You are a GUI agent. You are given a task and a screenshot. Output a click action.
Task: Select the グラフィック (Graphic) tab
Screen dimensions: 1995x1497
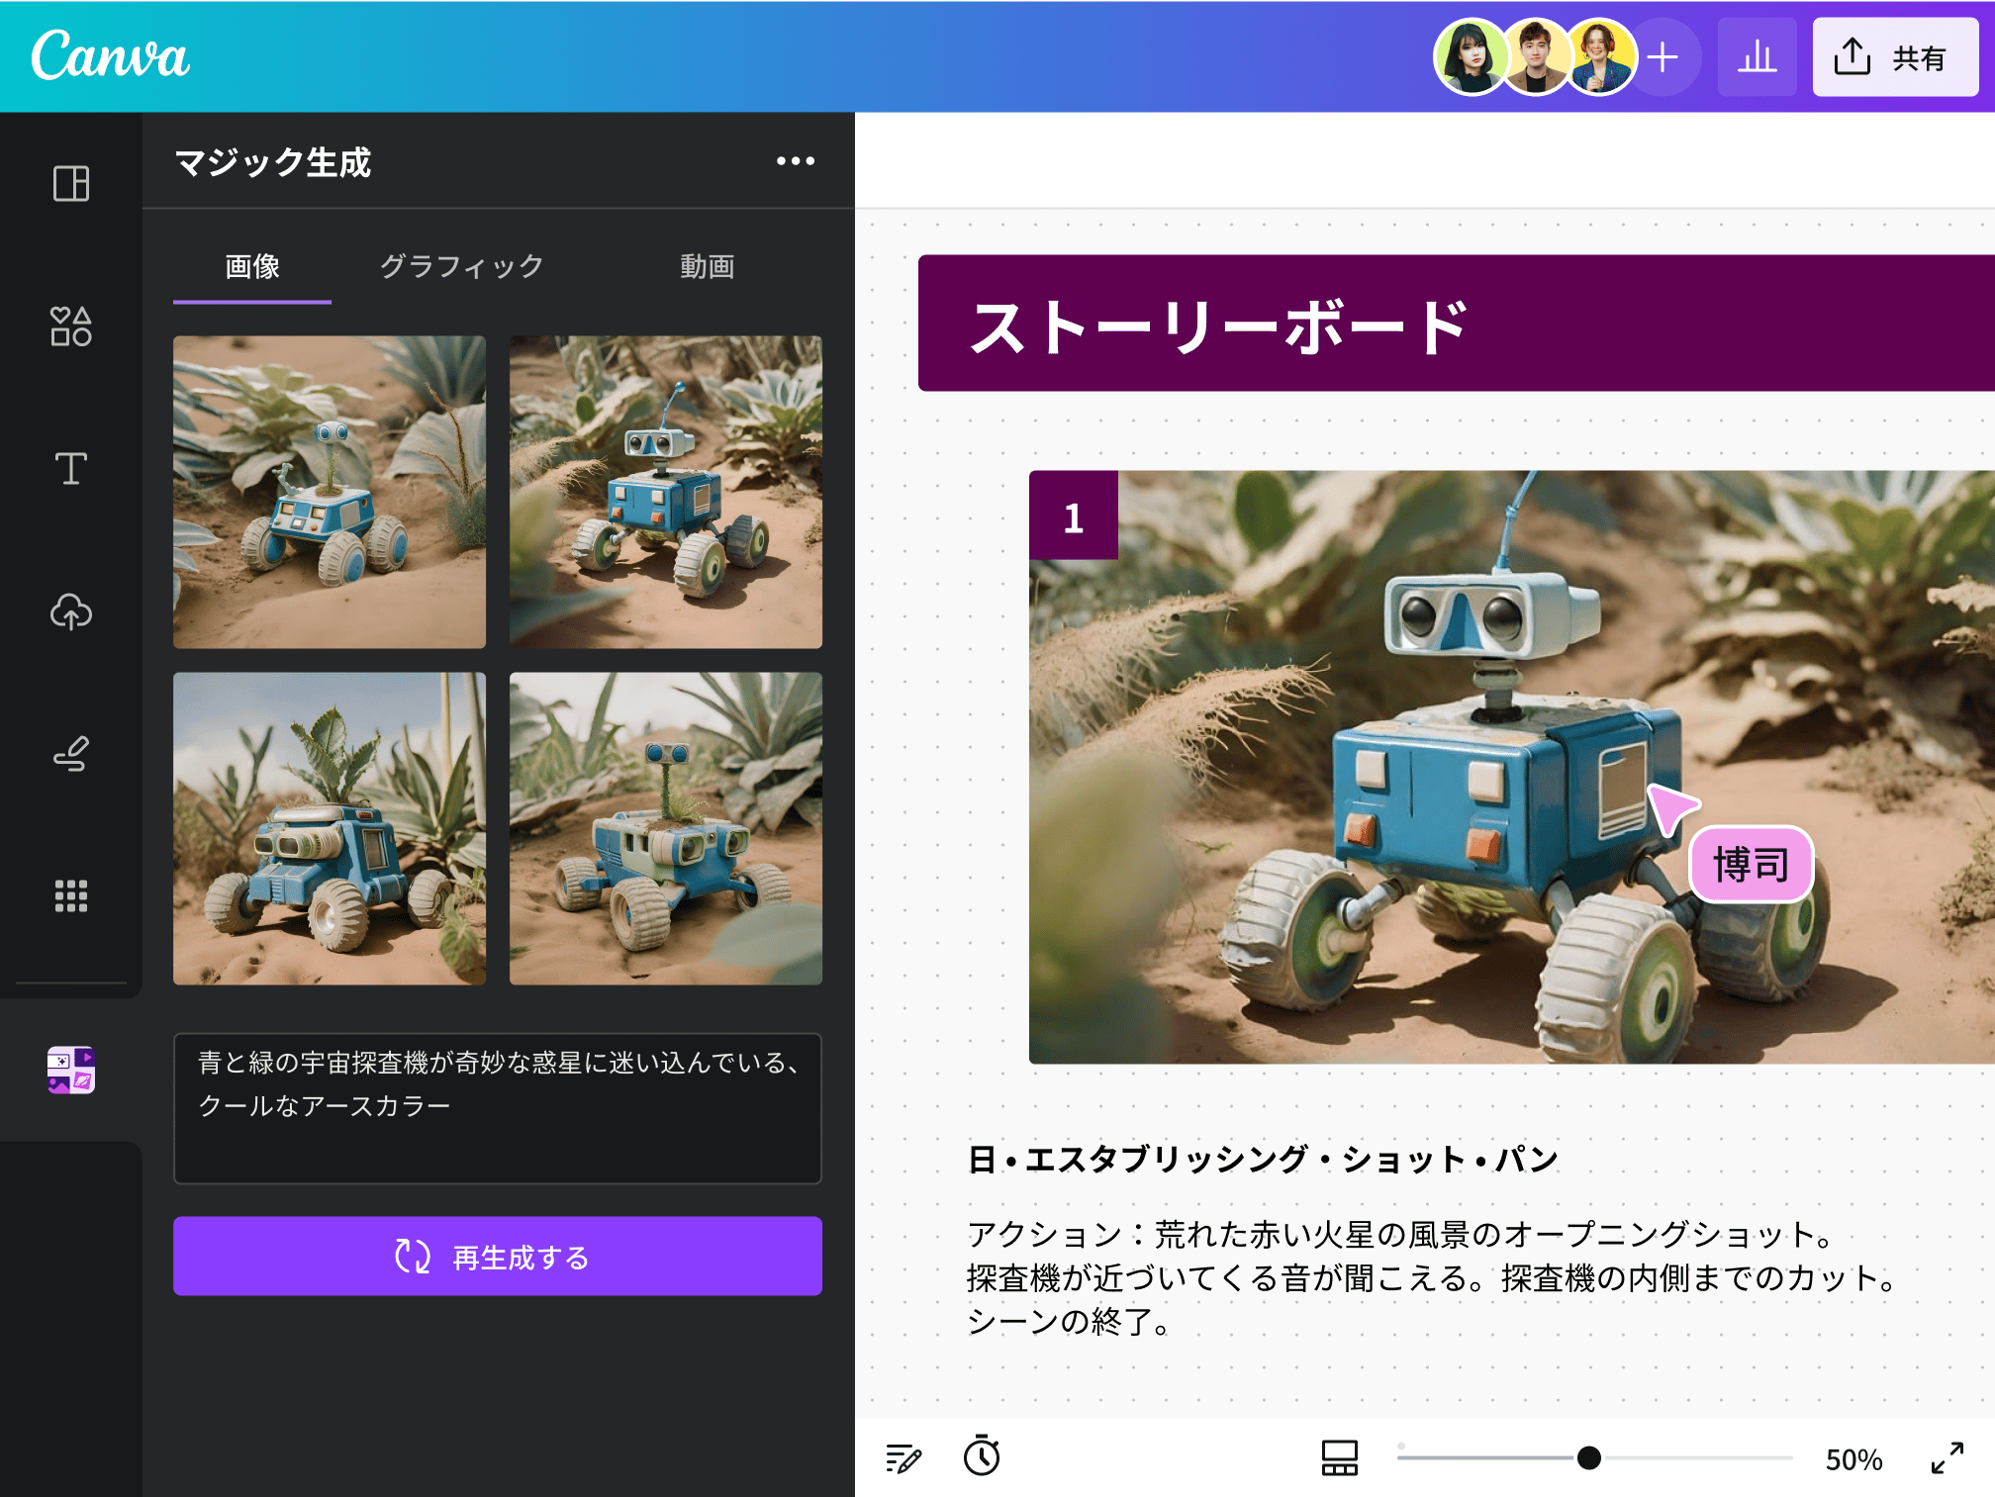pos(460,264)
